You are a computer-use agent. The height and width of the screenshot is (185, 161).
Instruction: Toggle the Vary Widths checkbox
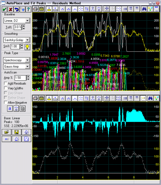pos(6,88)
